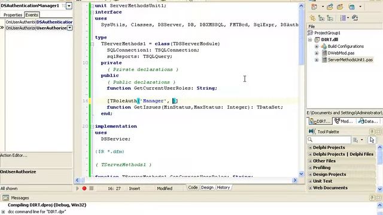Click the Tool Palette pointer selection icon
Image resolution: width=383 pixels, height=215 pixels.
372,140
